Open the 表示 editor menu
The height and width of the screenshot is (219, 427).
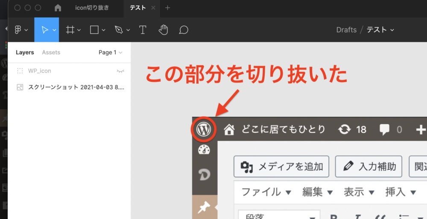[x=359, y=192]
